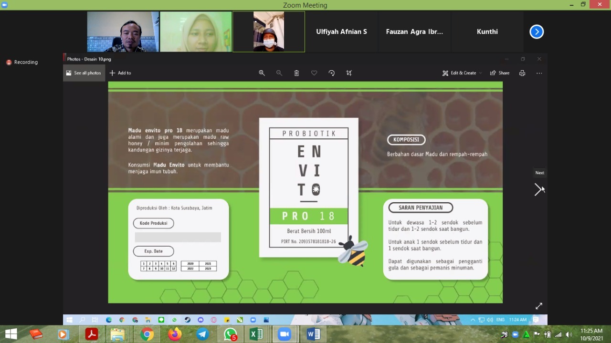Click See all photos
Viewport: 611px width, 343px height.
click(84, 73)
